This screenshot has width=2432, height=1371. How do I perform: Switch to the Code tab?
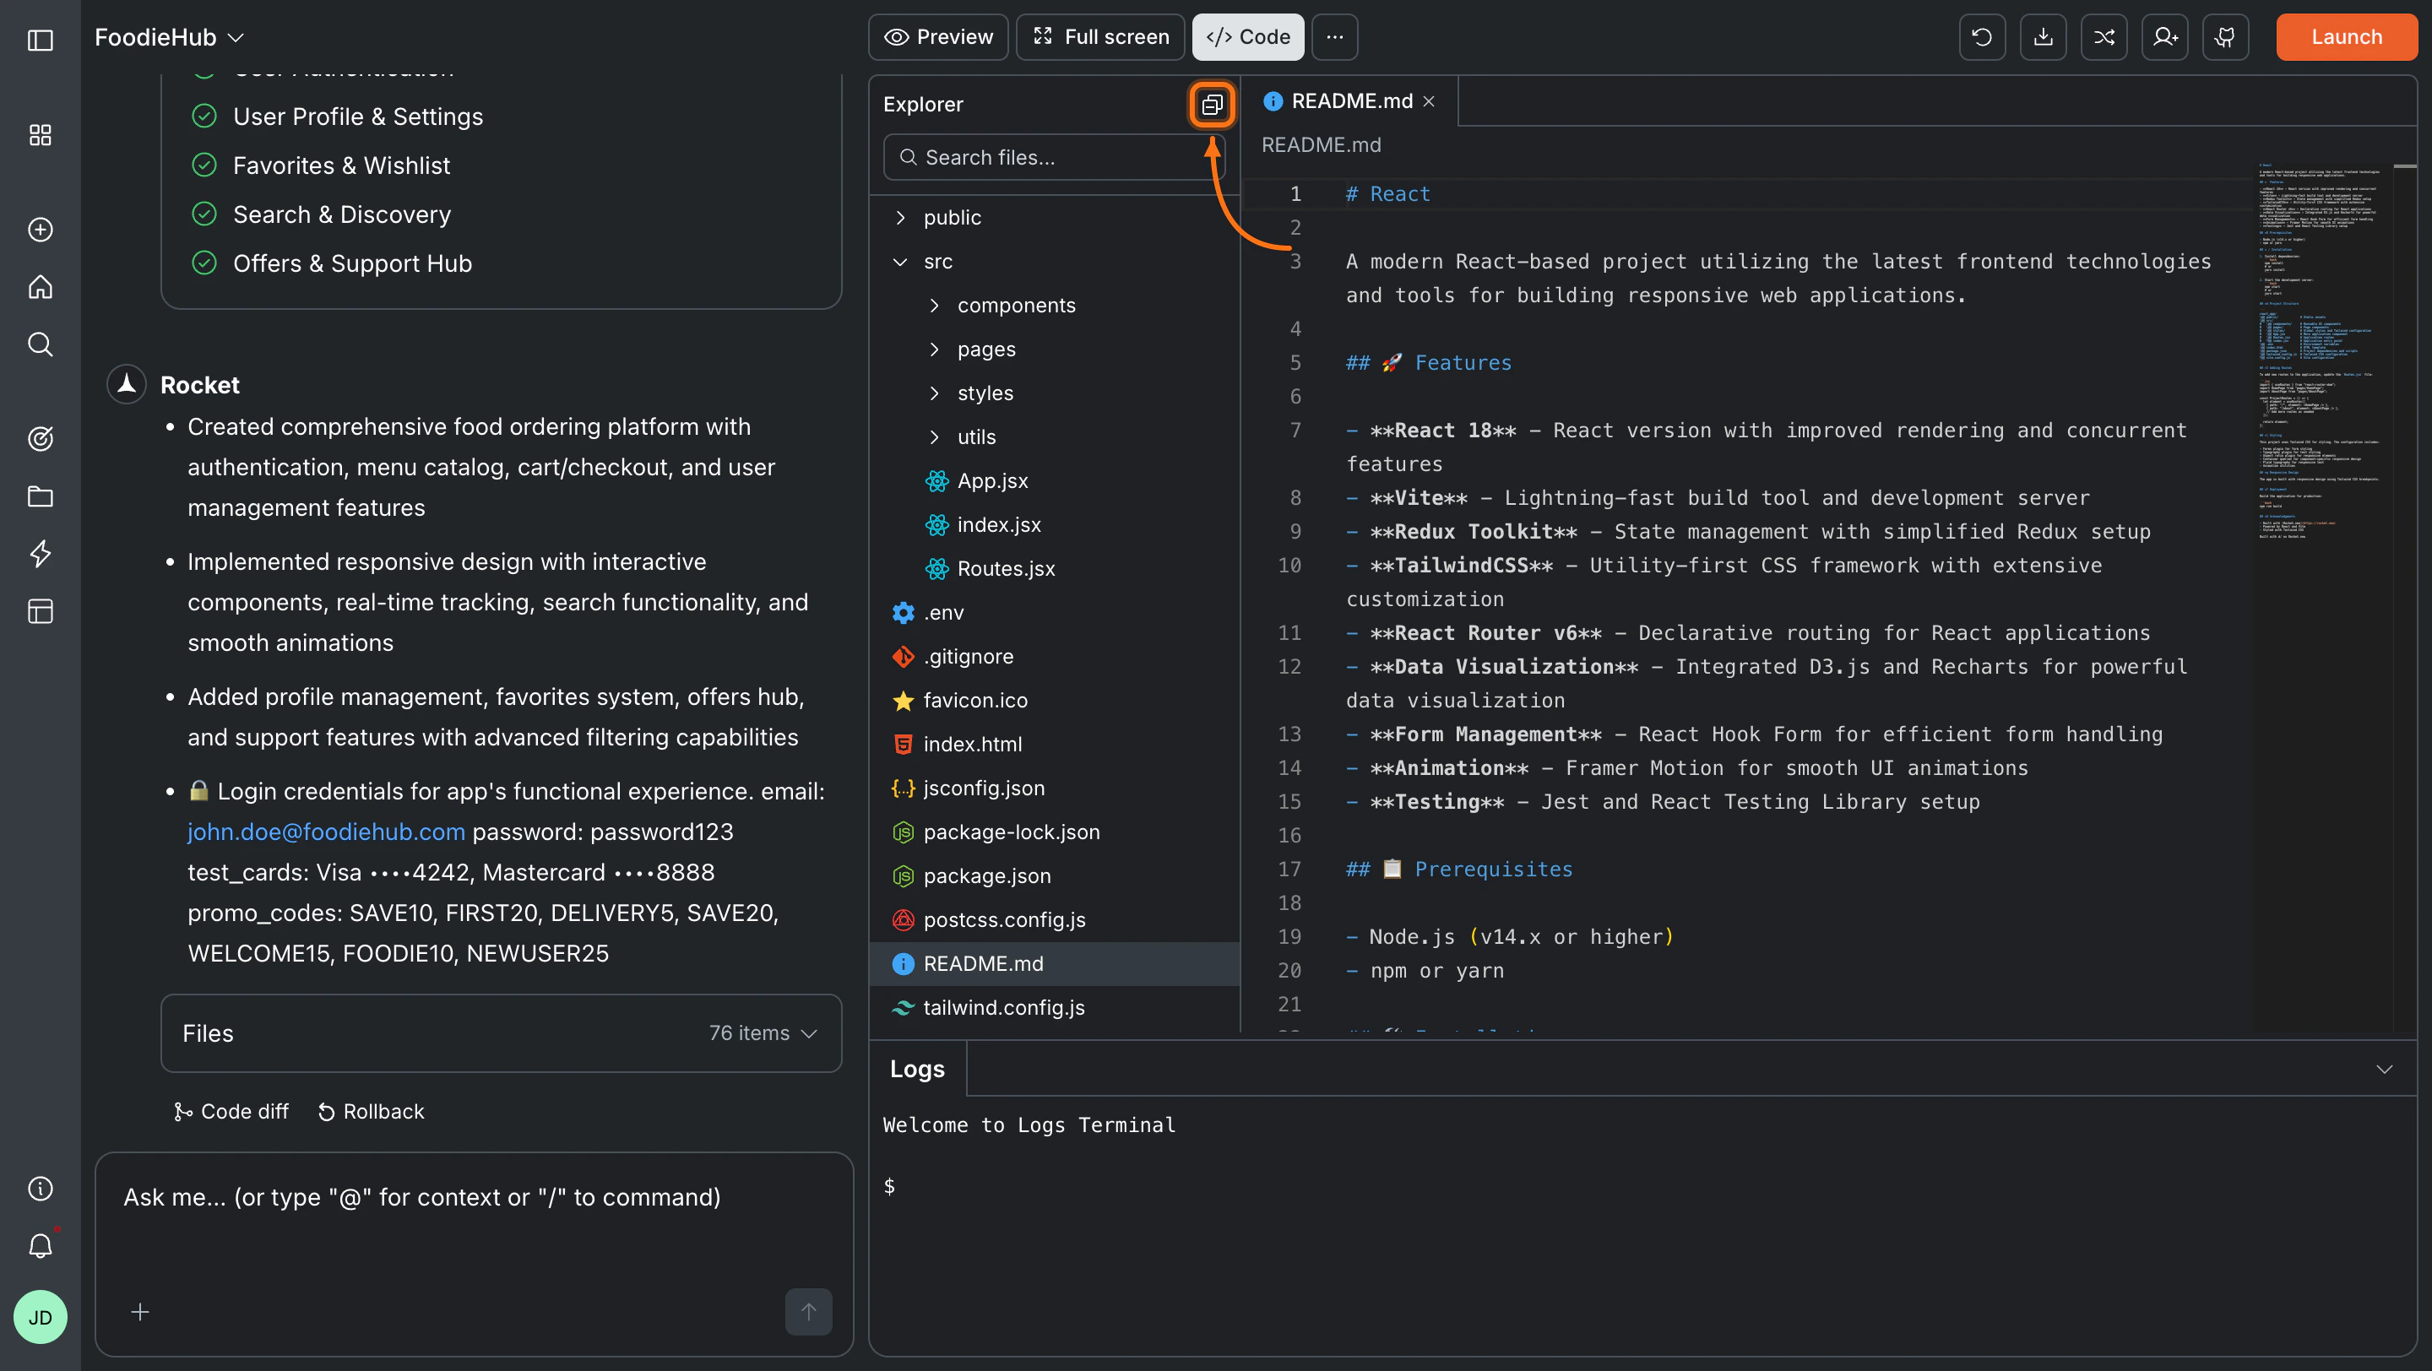pyautogui.click(x=1247, y=37)
